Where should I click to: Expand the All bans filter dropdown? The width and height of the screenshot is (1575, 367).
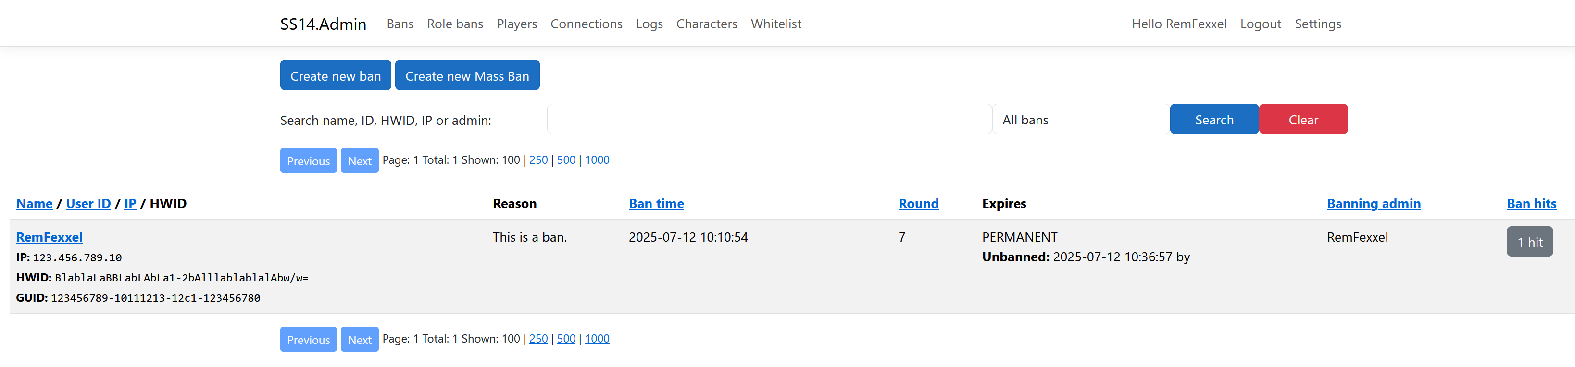[1080, 120]
